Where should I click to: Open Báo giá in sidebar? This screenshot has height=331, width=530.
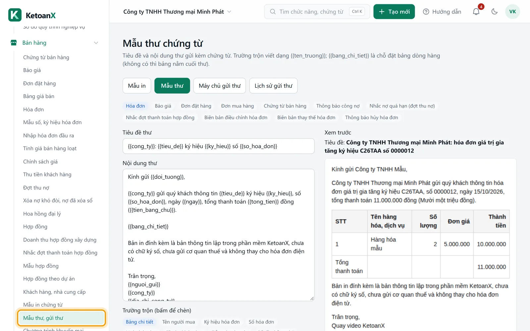coord(32,70)
